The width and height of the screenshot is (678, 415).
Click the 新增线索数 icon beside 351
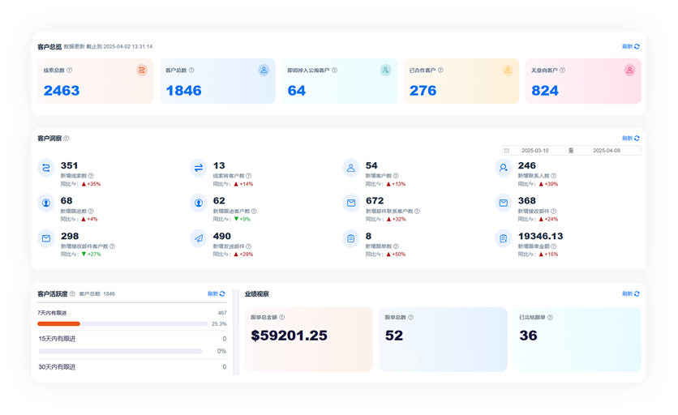(x=46, y=168)
